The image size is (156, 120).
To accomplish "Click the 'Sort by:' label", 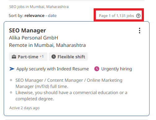I will (x=16, y=16).
